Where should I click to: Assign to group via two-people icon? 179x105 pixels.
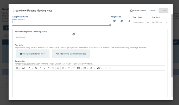(122, 21)
